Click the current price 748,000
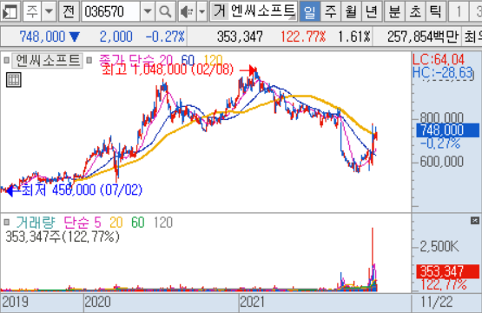482x313 pixels. tap(43, 37)
